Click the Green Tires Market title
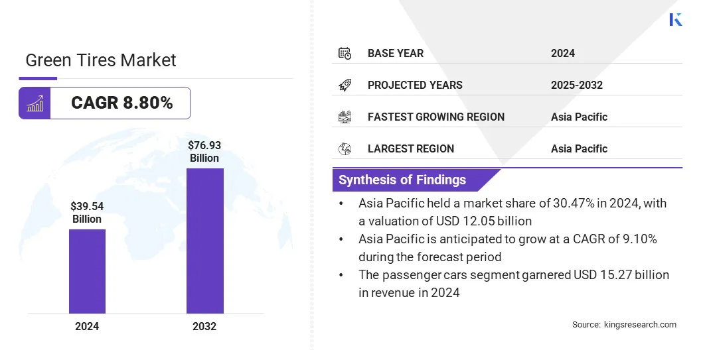The height and width of the screenshot is (350, 701). pyautogui.click(x=101, y=60)
